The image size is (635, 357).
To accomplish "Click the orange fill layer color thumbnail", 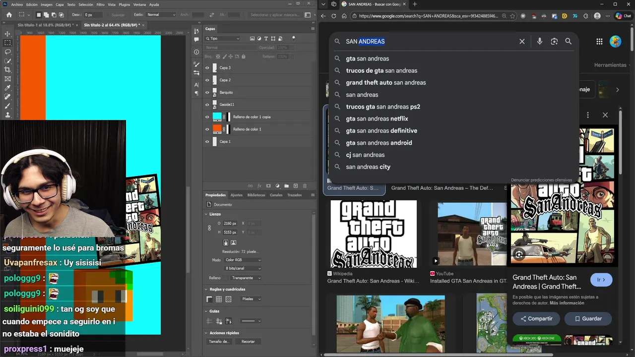I will pos(217,129).
